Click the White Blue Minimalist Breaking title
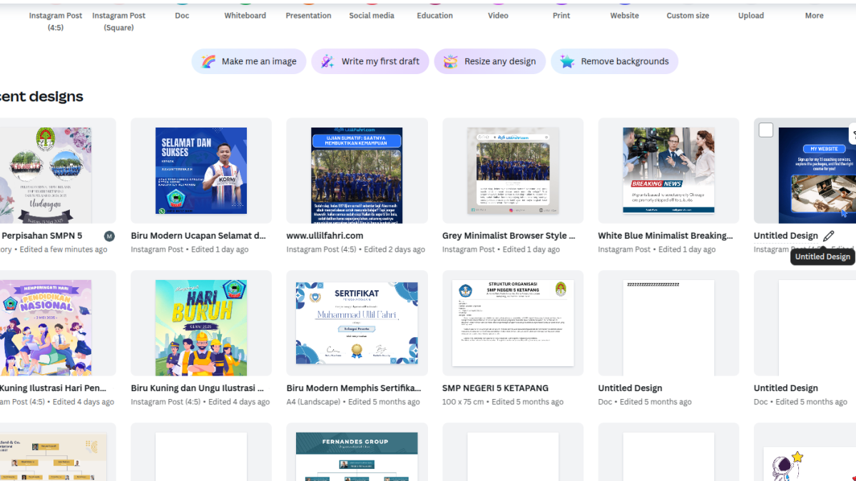This screenshot has height=481, width=856. (666, 236)
